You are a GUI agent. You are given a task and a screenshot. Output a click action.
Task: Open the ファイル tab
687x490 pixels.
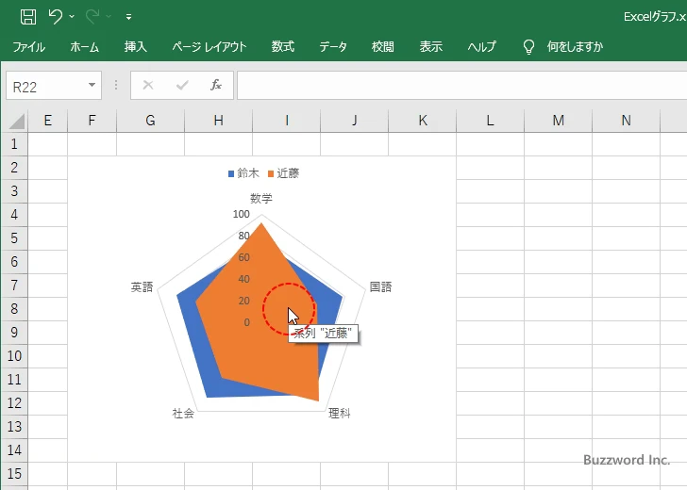pyautogui.click(x=28, y=46)
